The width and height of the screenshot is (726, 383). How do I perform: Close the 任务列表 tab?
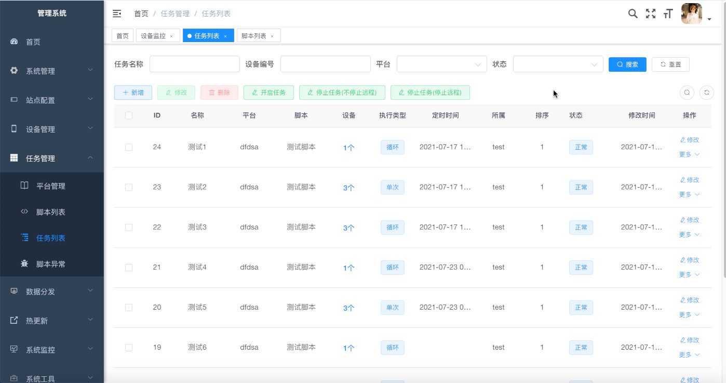pyautogui.click(x=225, y=36)
